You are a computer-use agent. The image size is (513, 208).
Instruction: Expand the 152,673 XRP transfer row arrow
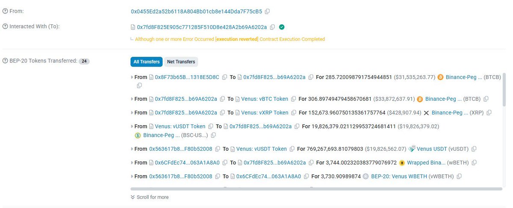132,113
